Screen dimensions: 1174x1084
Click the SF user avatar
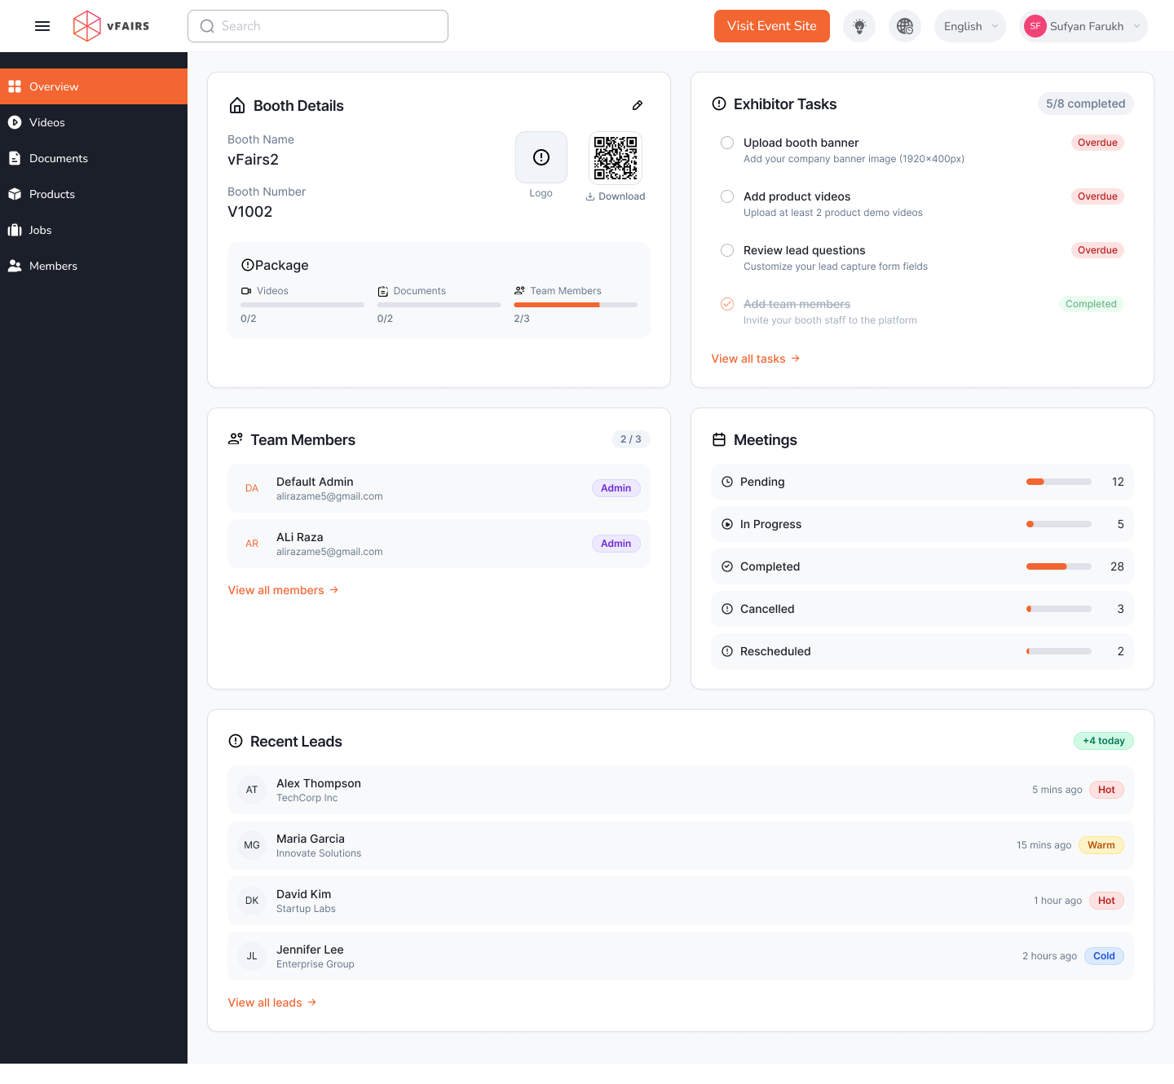point(1035,26)
